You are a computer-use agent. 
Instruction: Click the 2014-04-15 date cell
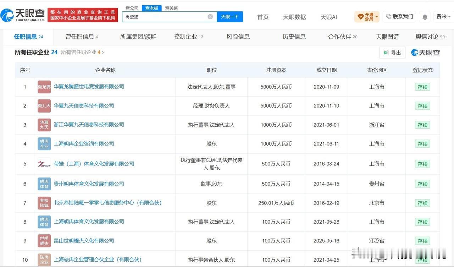[x=326, y=184]
